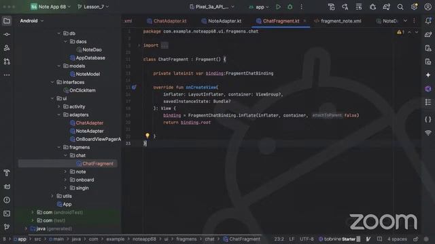Open the App class file
435x244 pixels.
(64, 204)
